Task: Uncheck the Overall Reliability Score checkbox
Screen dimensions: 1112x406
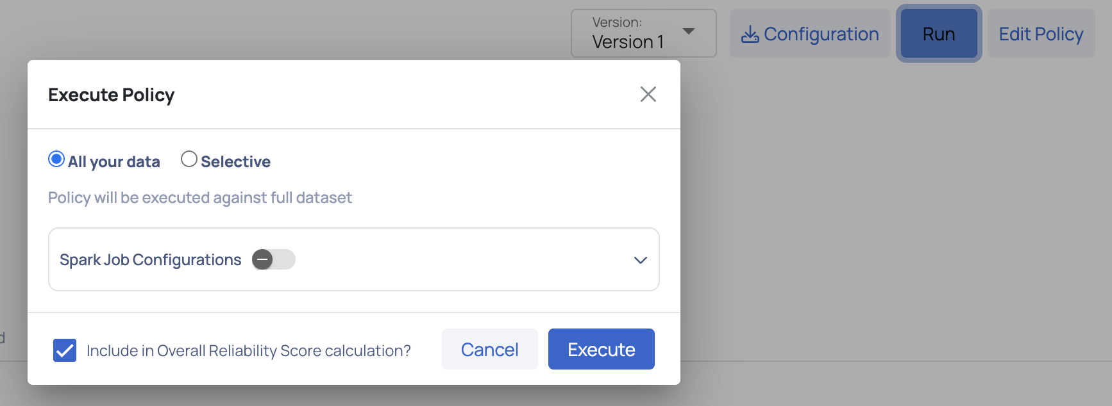Action: pos(65,350)
